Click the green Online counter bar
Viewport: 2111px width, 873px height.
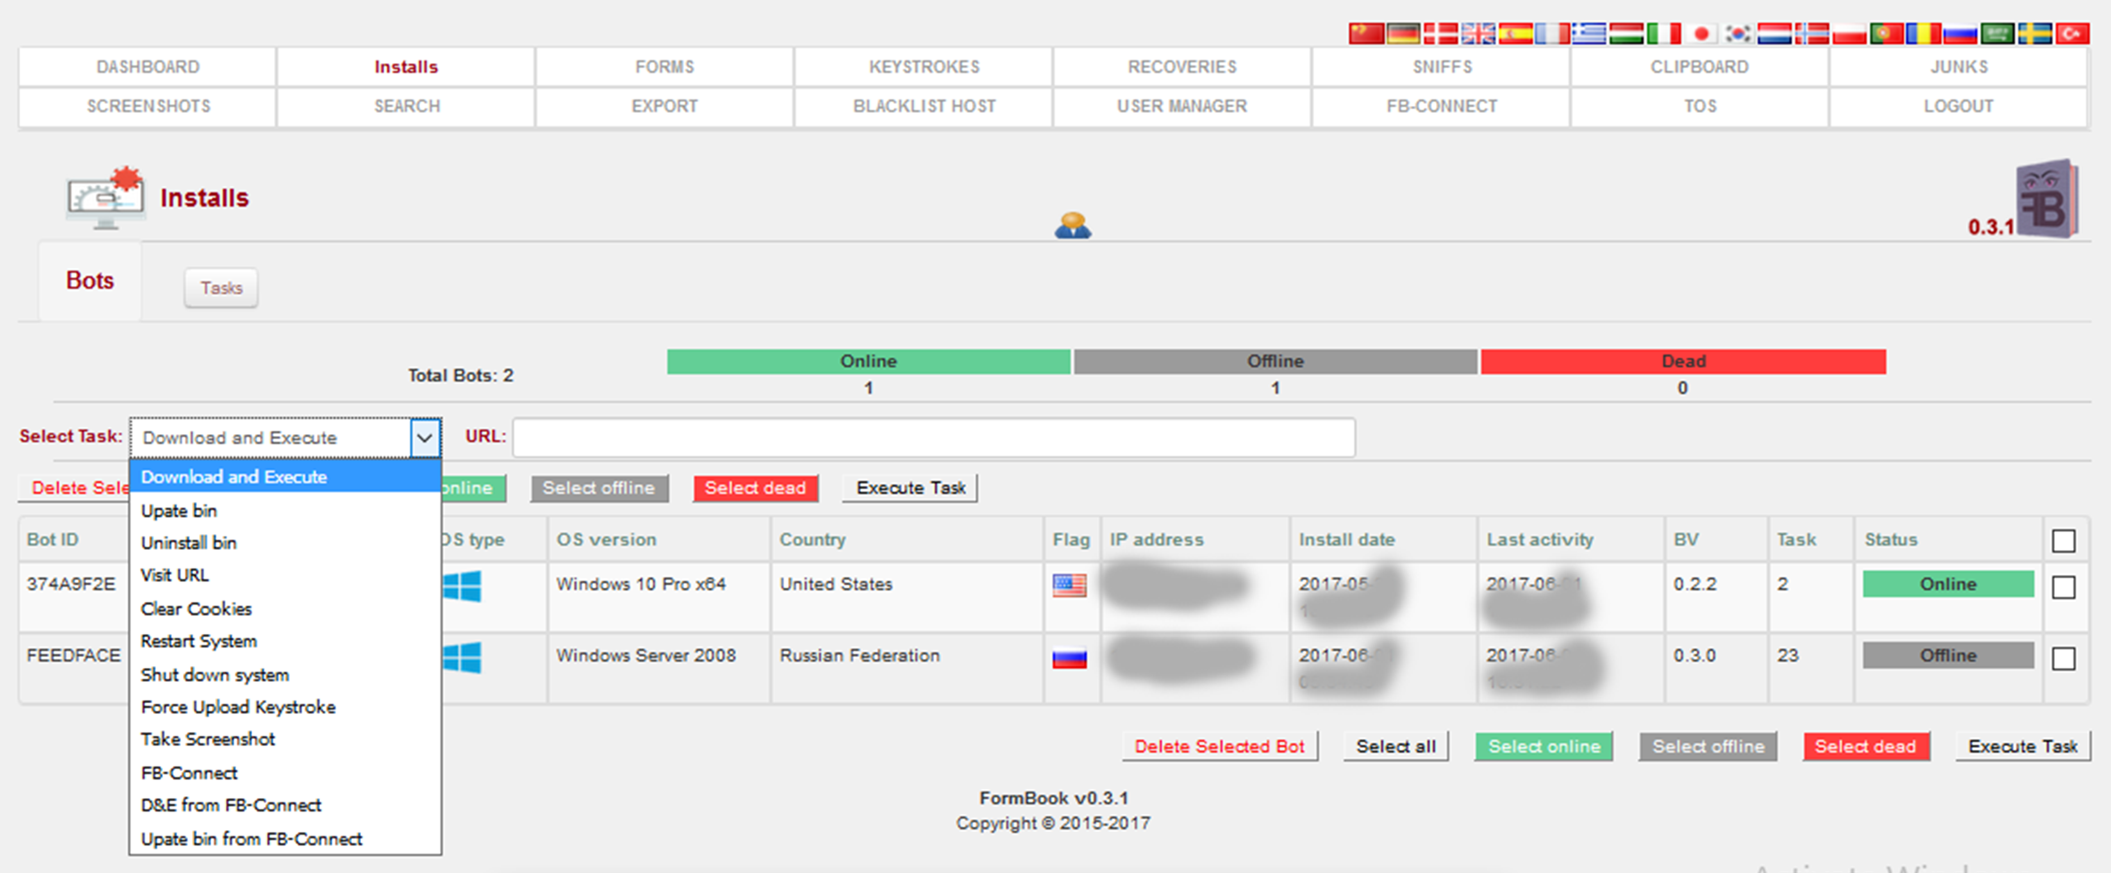pos(869,361)
